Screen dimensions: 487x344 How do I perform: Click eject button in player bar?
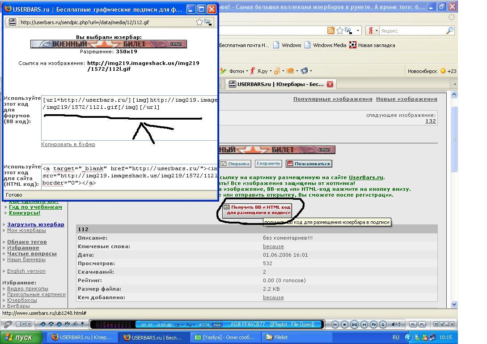[x=383, y=324]
